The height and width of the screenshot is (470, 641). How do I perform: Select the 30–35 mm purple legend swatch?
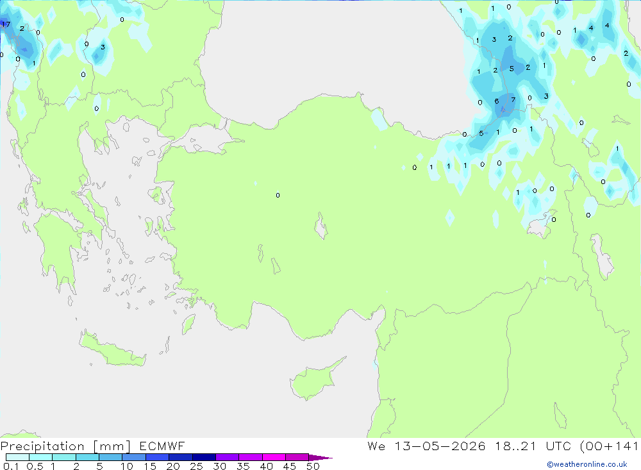[227, 457]
